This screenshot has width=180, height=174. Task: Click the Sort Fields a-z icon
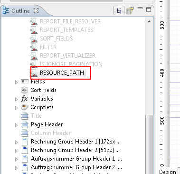[25, 90]
